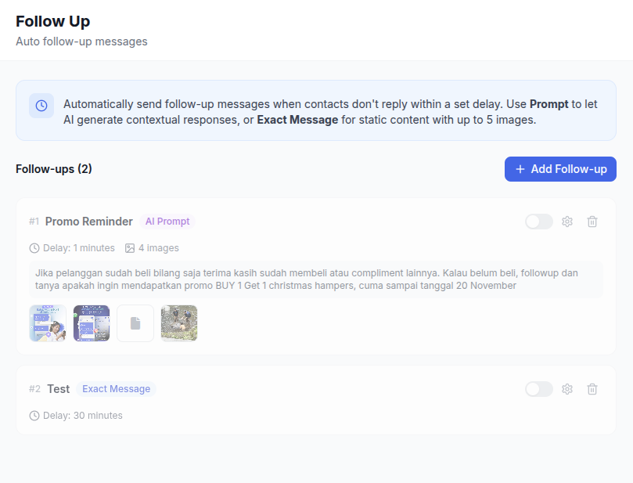Viewport: 633px width, 483px height.
Task: Click clock icon beside Delay: 1 minutes
Action: coord(34,248)
